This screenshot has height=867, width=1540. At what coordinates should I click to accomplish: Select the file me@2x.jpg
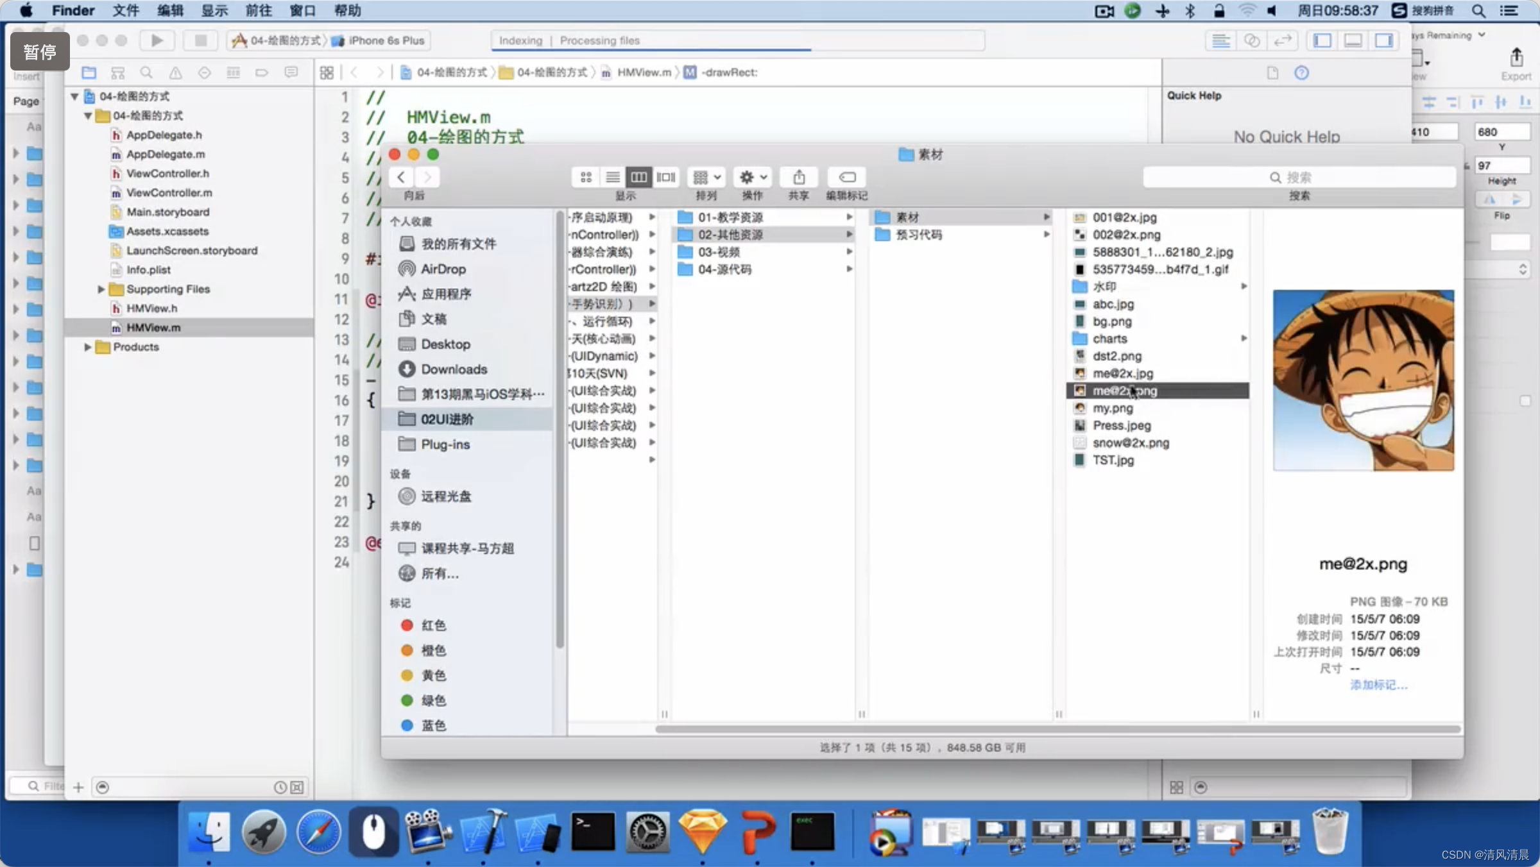pos(1123,373)
